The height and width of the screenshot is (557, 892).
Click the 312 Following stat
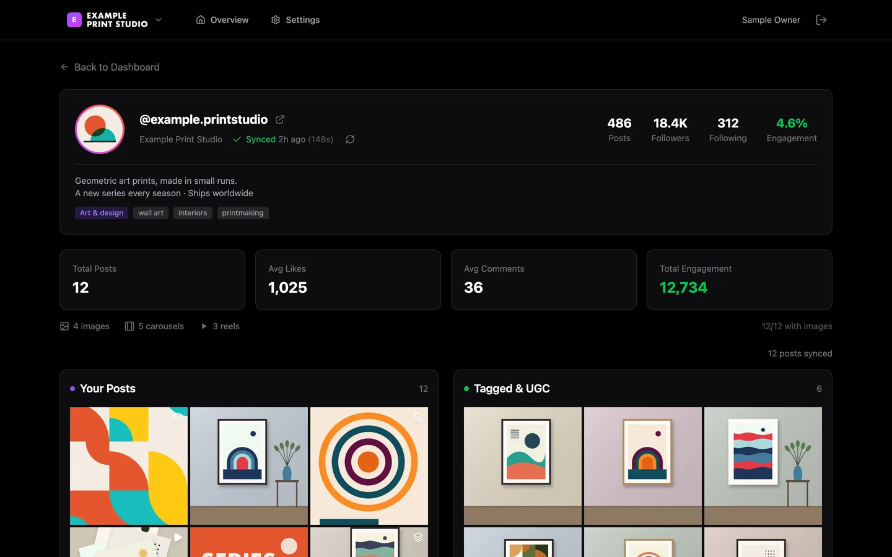tap(728, 129)
